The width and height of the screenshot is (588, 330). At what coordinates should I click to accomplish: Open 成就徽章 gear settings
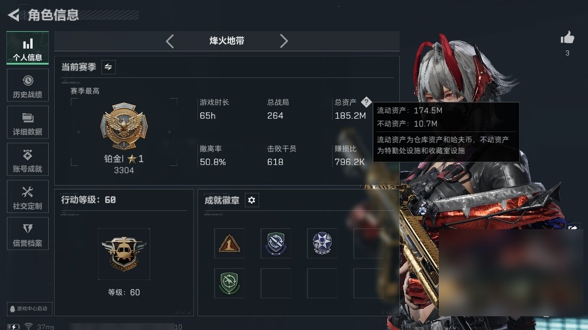(x=252, y=200)
